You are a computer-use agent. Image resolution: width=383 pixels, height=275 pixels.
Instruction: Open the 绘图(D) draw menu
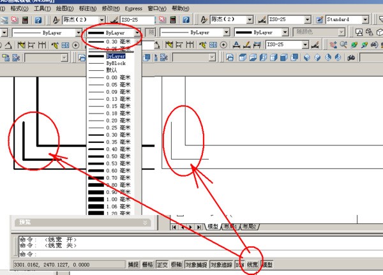pyautogui.click(x=64, y=8)
